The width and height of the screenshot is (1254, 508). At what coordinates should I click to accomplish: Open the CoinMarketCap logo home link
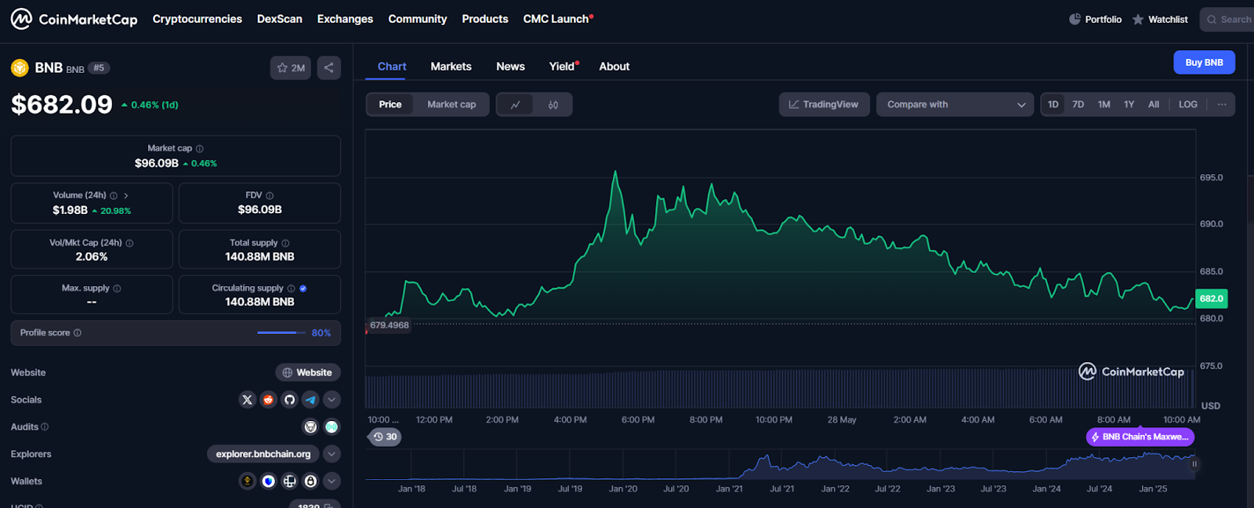[x=74, y=19]
